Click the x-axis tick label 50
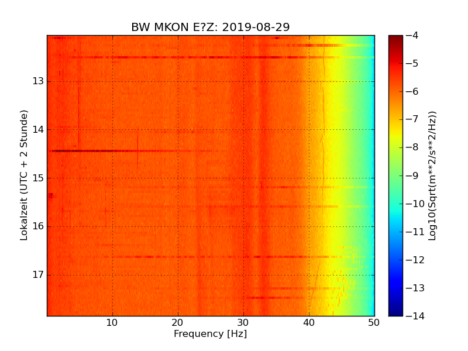Viewport: 468px width, 351px height. point(374,323)
